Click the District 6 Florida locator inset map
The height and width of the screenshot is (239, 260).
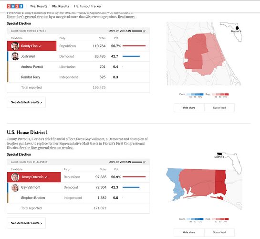(x=231, y=32)
